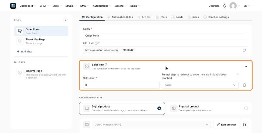Image resolution: width=262 pixels, height=133 pixels.
Task: Open the EN language dropdown
Action: 247,6
